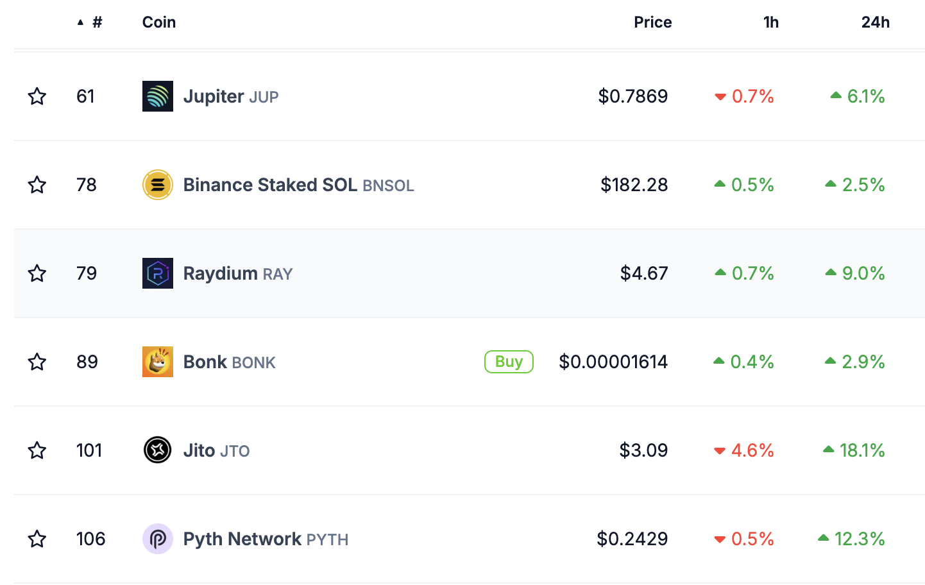
Task: Click the 1h column header
Action: 770,22
